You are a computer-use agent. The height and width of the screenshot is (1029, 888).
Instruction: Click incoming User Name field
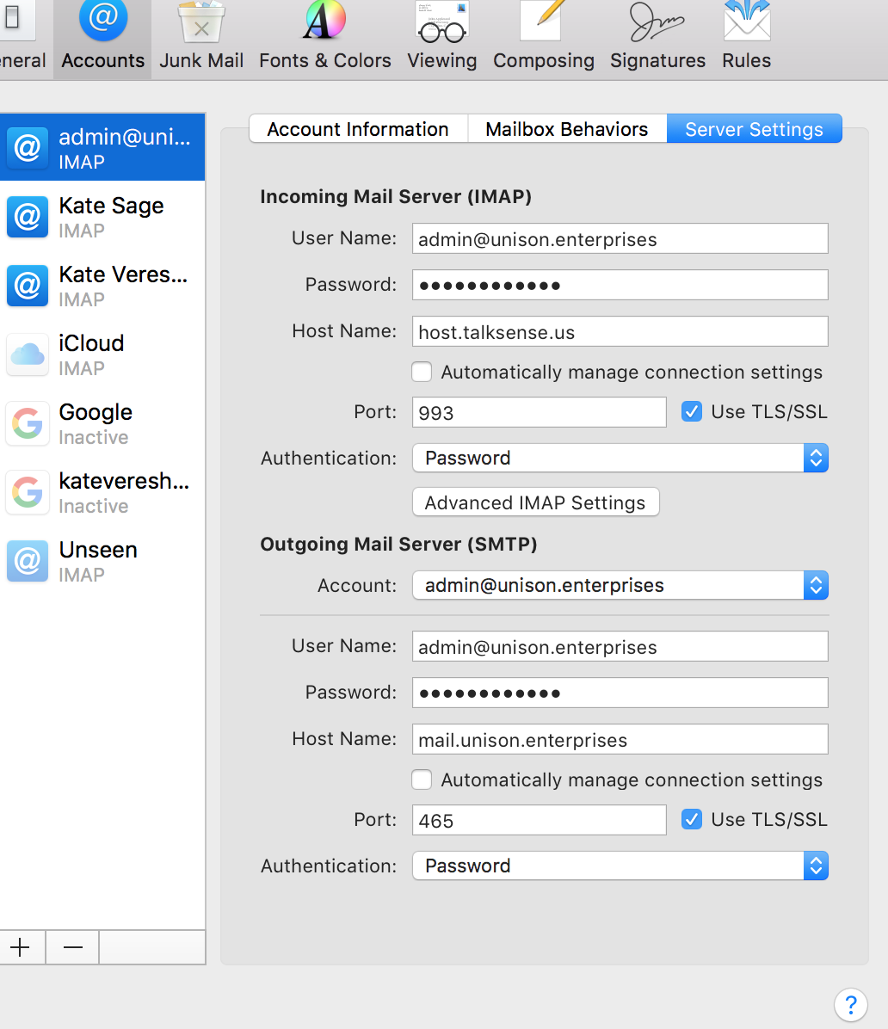(x=620, y=239)
